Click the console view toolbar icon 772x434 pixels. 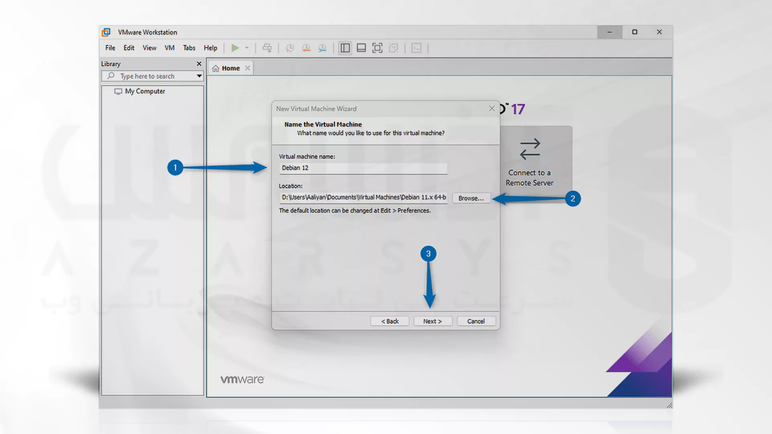(417, 48)
